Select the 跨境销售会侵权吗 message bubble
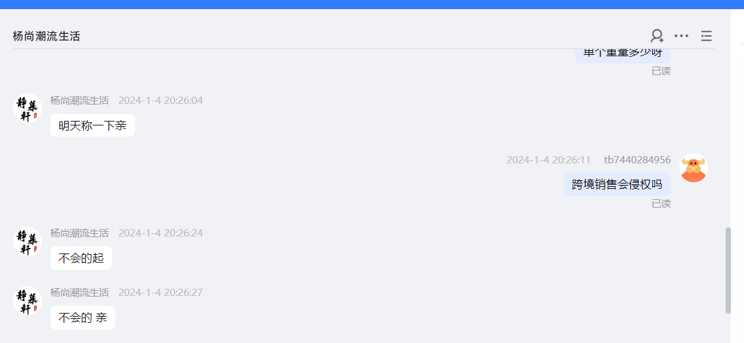Screen dimensions: 744x343 point(617,184)
